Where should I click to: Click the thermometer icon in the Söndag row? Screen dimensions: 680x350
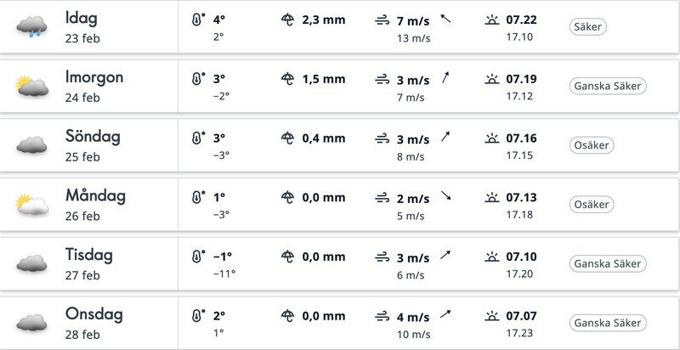coord(198,138)
